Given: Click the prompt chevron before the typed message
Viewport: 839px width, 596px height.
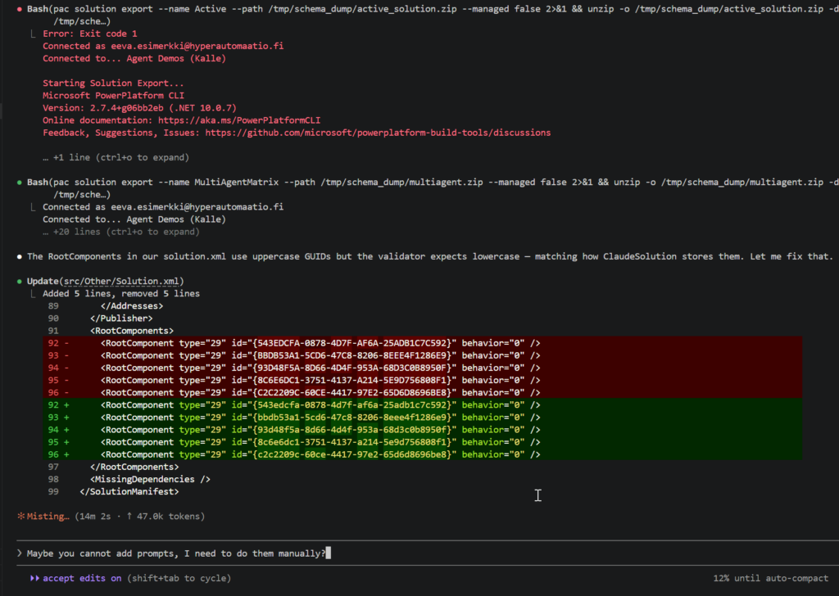Looking at the screenshot, I should [x=20, y=553].
